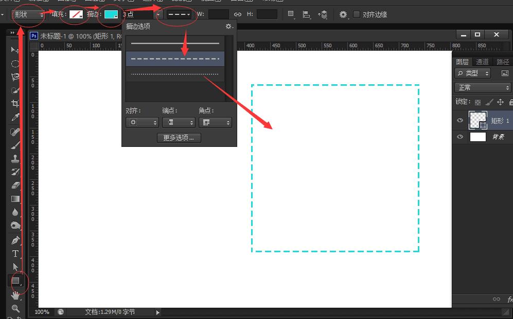Image resolution: width=513 pixels, height=319 pixels.
Task: Click the link width and height icon
Action: click(238, 14)
